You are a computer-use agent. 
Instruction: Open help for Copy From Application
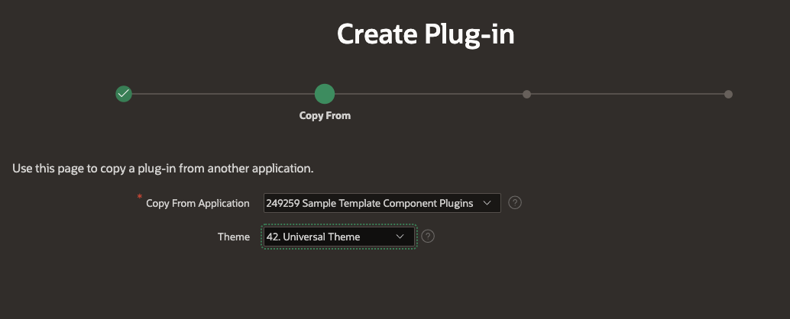pyautogui.click(x=515, y=203)
